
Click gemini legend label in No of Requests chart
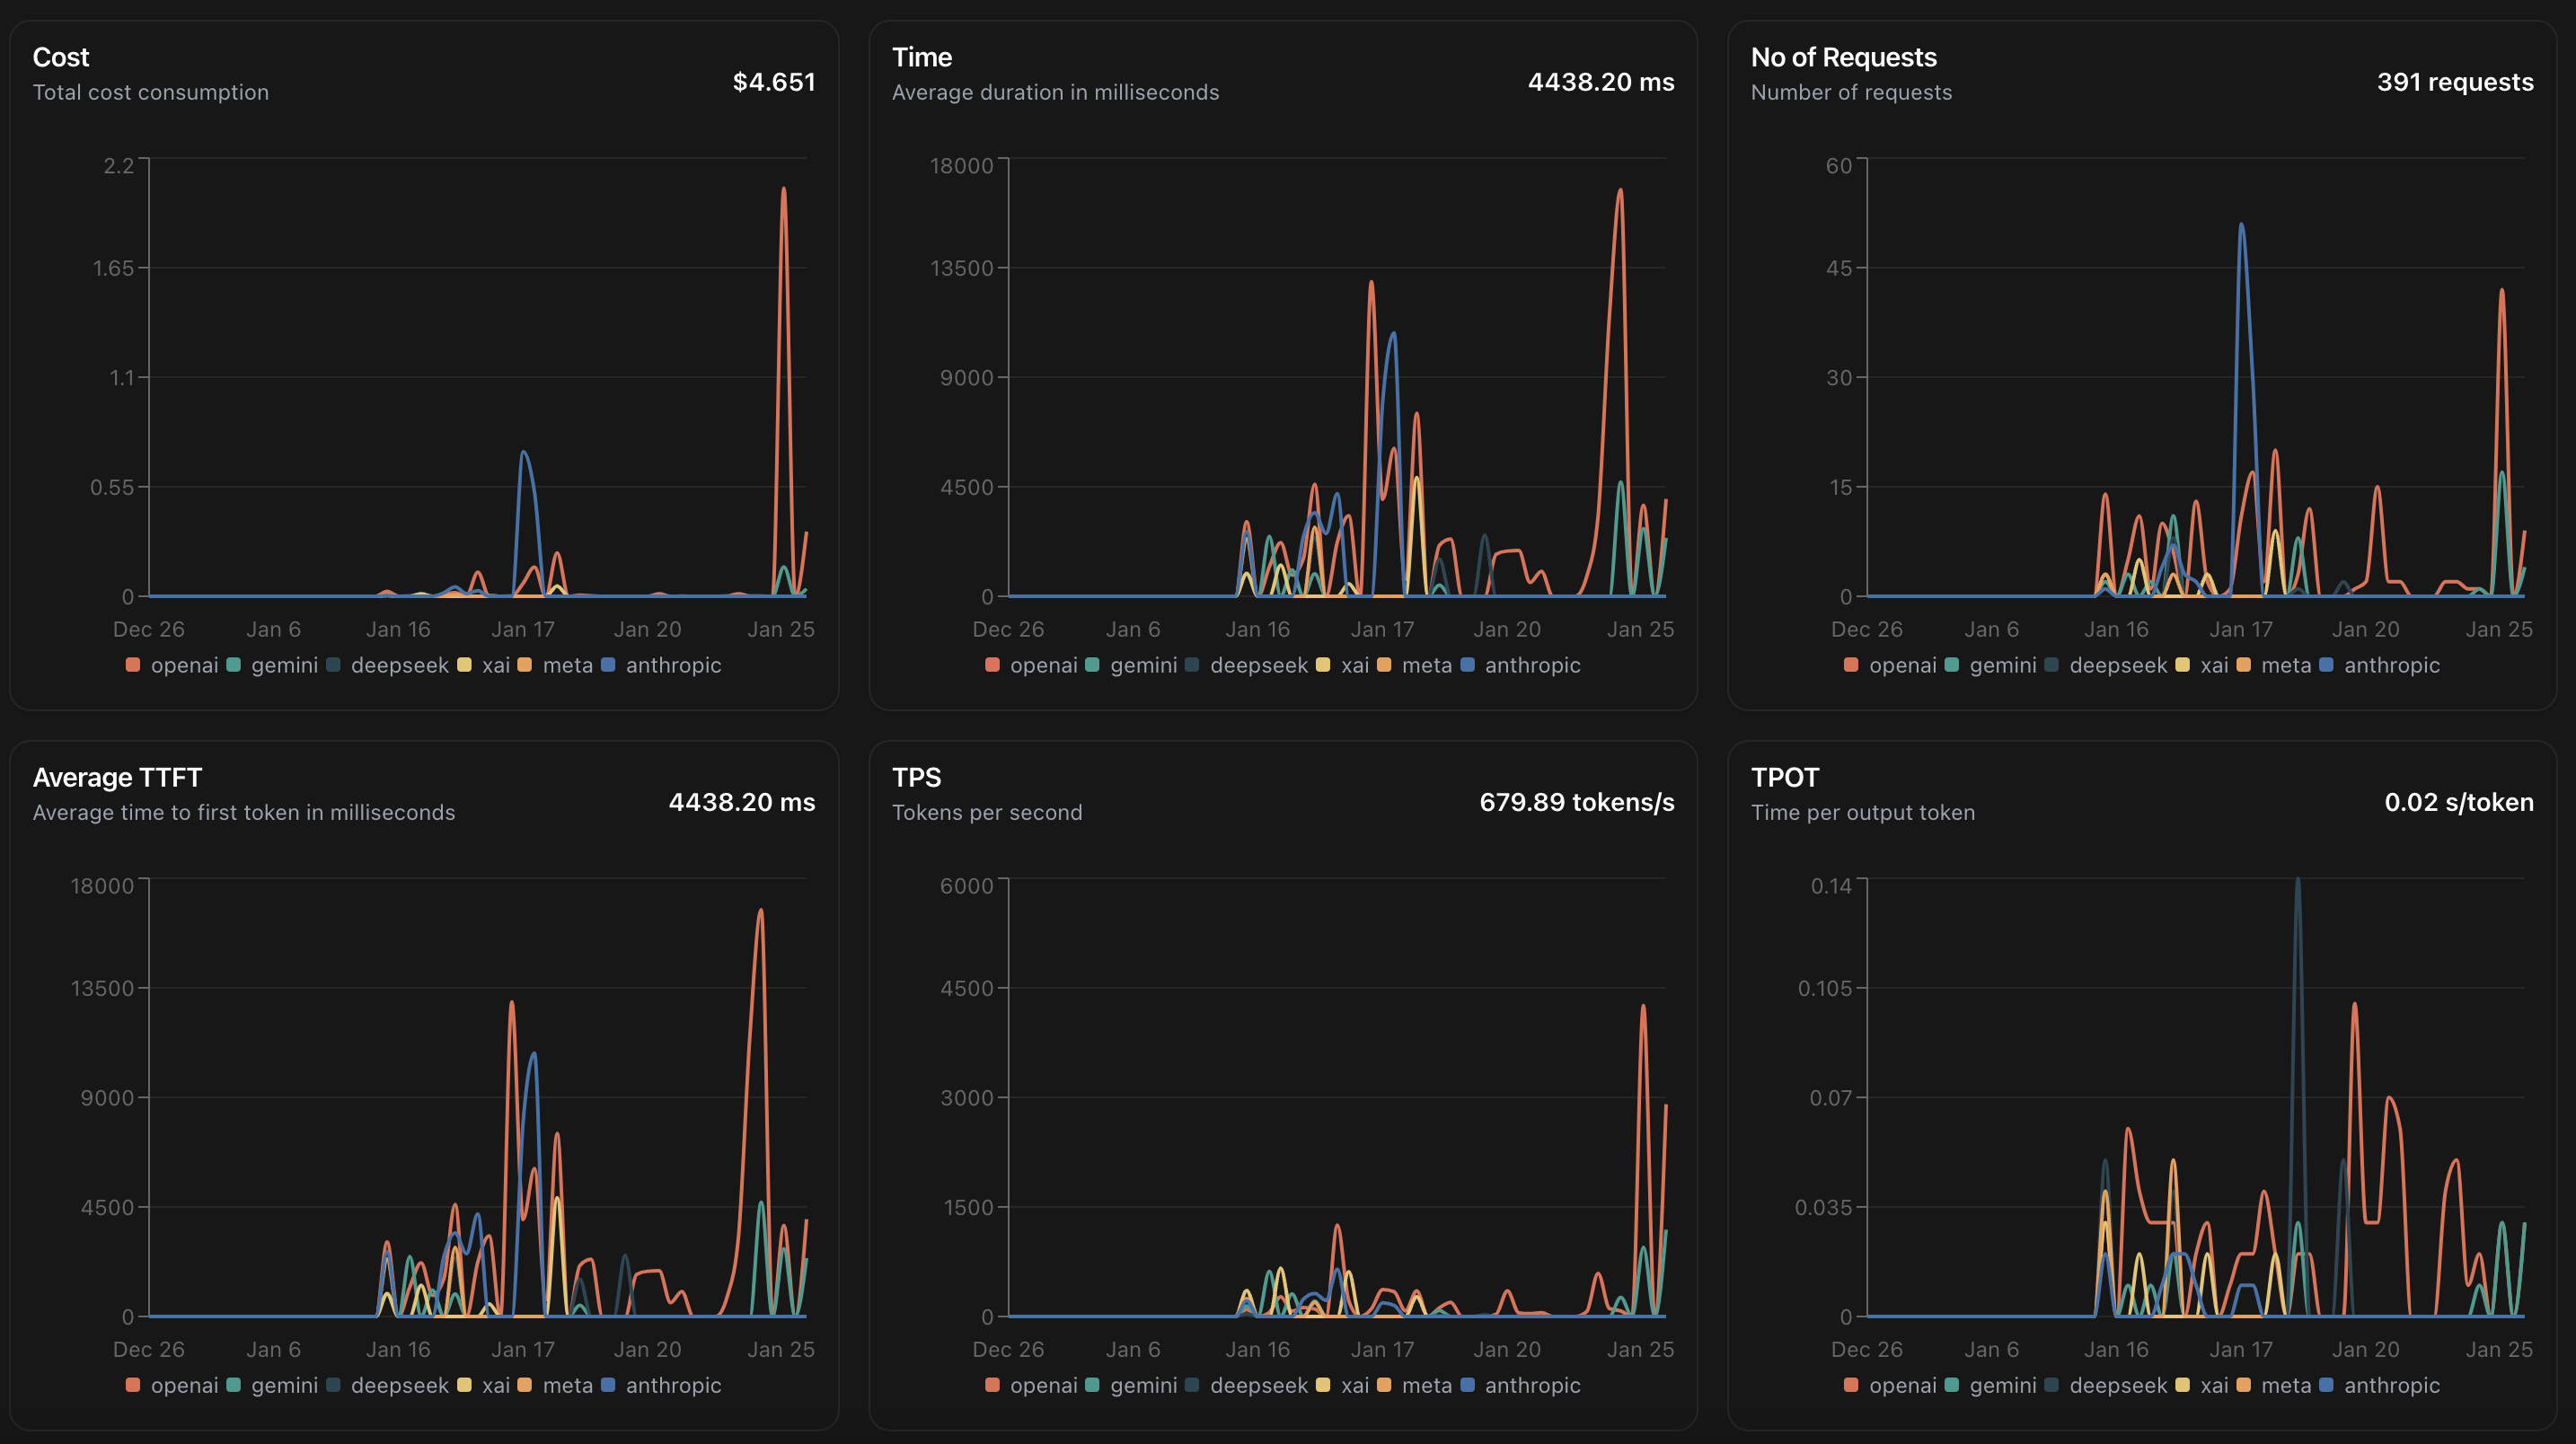(x=2003, y=665)
